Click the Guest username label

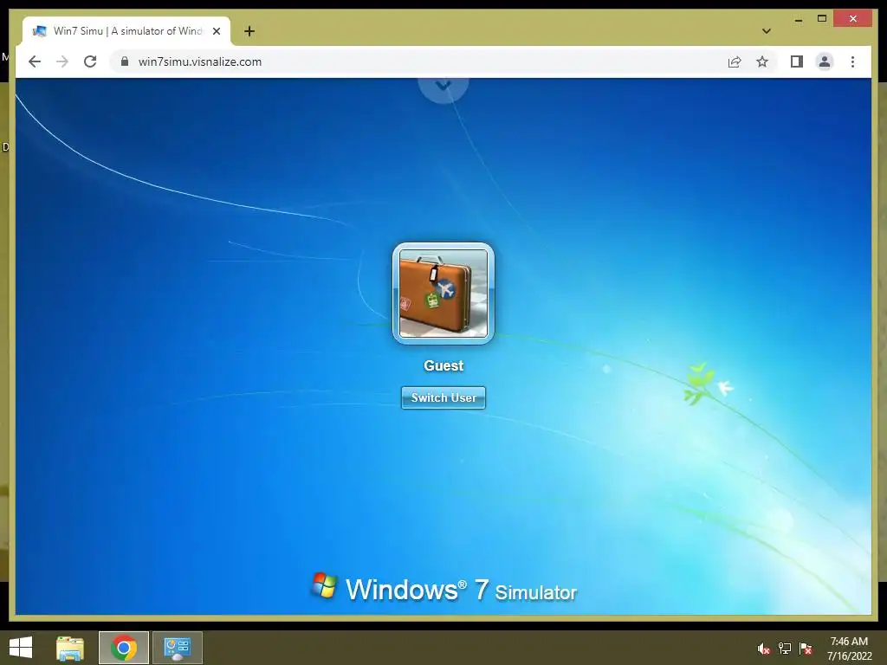tap(443, 365)
